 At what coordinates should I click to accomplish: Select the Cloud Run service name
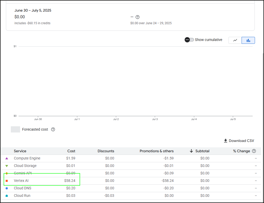[22, 196]
